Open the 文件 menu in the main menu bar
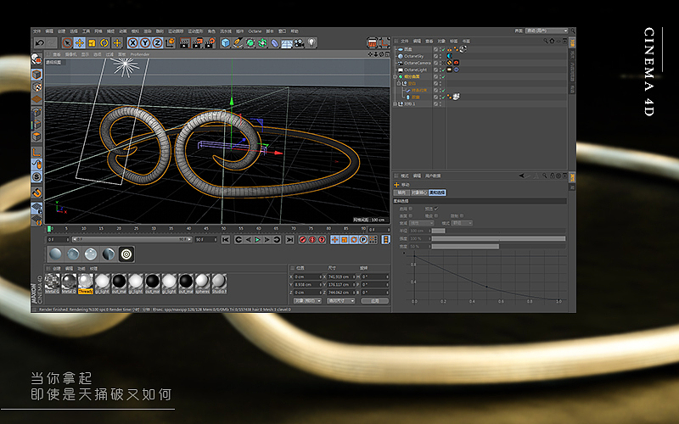 (36, 31)
